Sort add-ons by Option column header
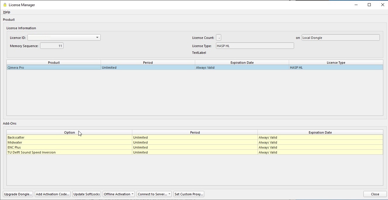Image resolution: width=388 pixels, height=200 pixels. tap(69, 132)
